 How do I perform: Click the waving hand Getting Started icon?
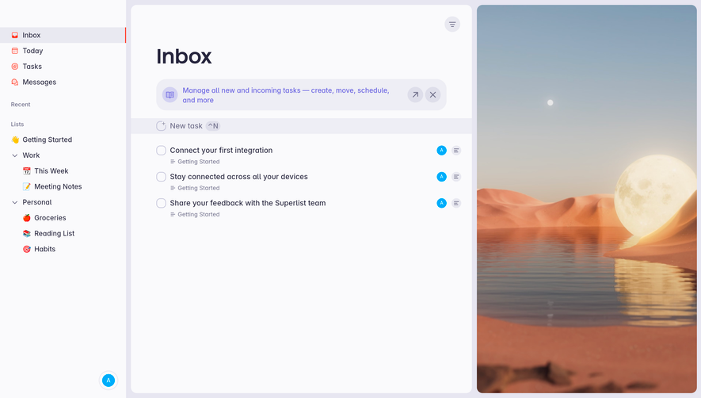[15, 140]
